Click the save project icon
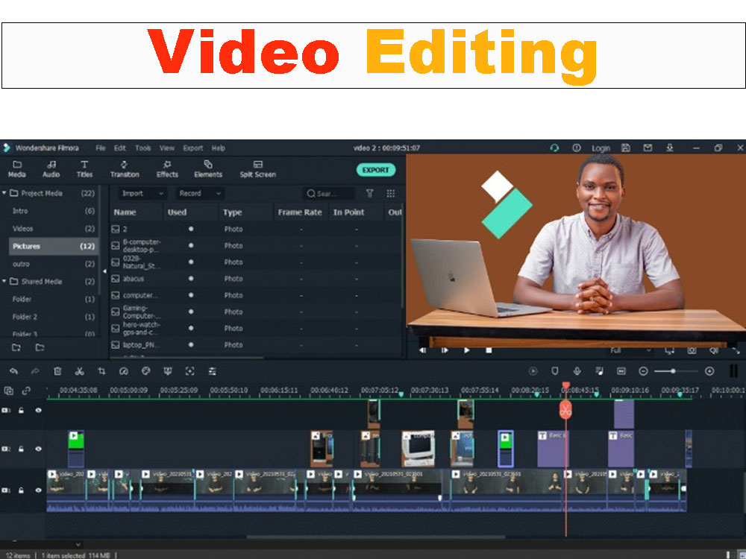 tap(626, 148)
